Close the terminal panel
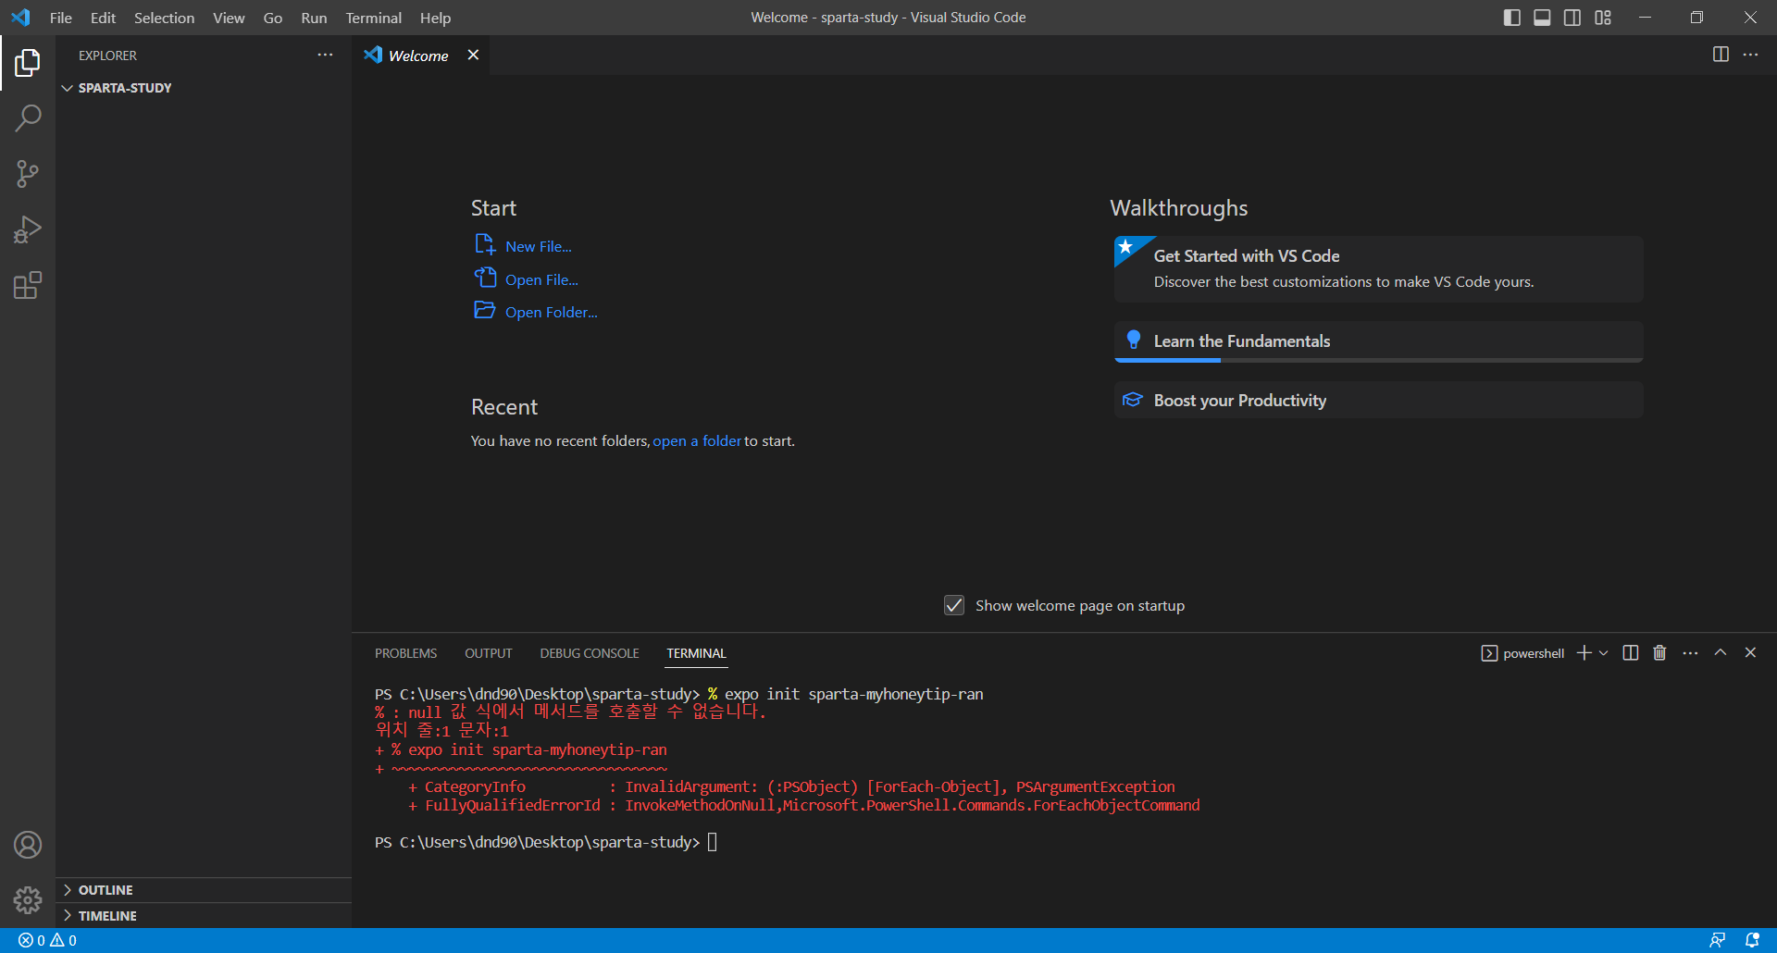1777x953 pixels. coord(1750,652)
